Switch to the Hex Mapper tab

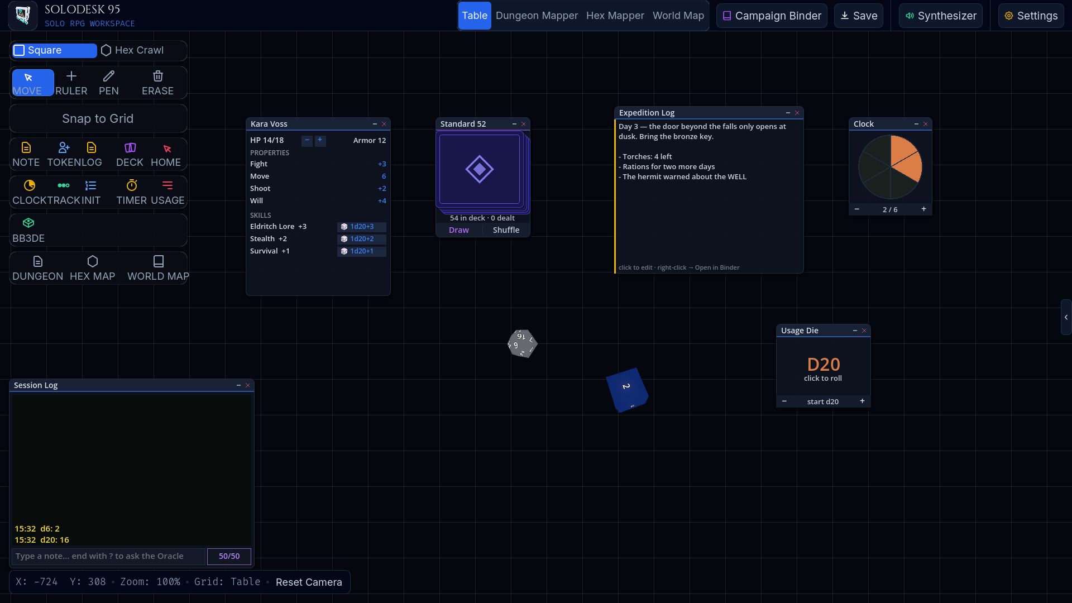click(615, 16)
